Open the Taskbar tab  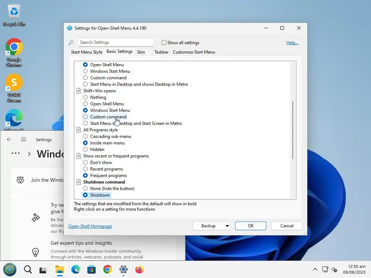coord(161,52)
